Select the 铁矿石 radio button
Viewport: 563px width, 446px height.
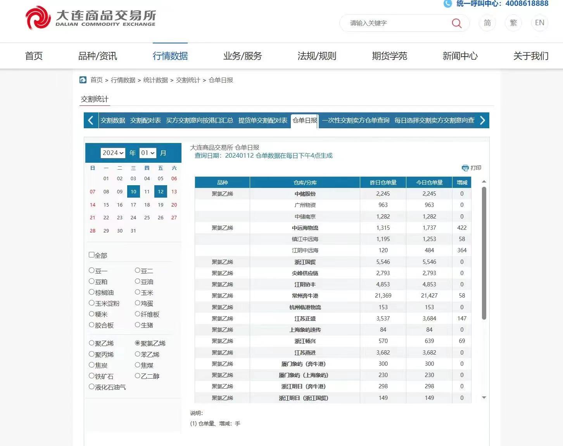pos(92,375)
